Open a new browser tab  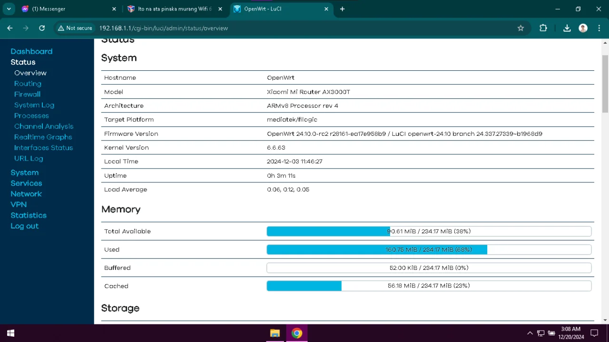[342, 9]
